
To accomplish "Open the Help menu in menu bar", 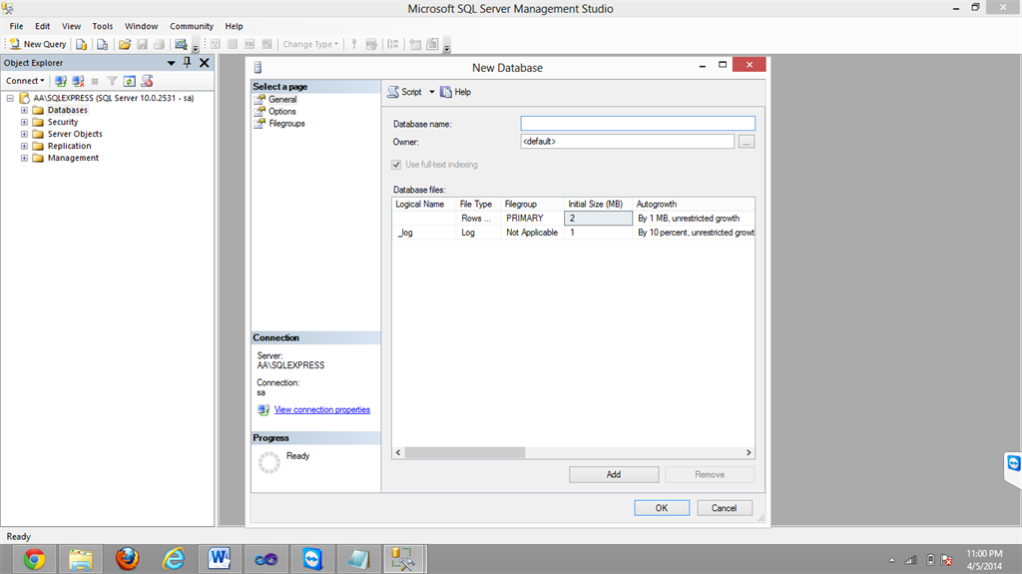I will [x=234, y=26].
